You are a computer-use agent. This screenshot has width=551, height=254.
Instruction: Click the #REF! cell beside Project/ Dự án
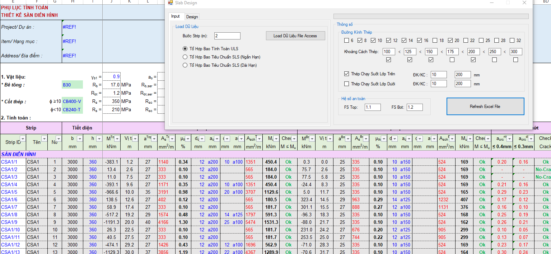coord(69,27)
